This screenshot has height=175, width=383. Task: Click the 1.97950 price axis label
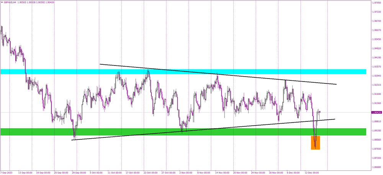377,3
